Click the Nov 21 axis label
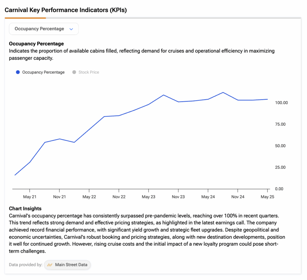 (59, 197)
